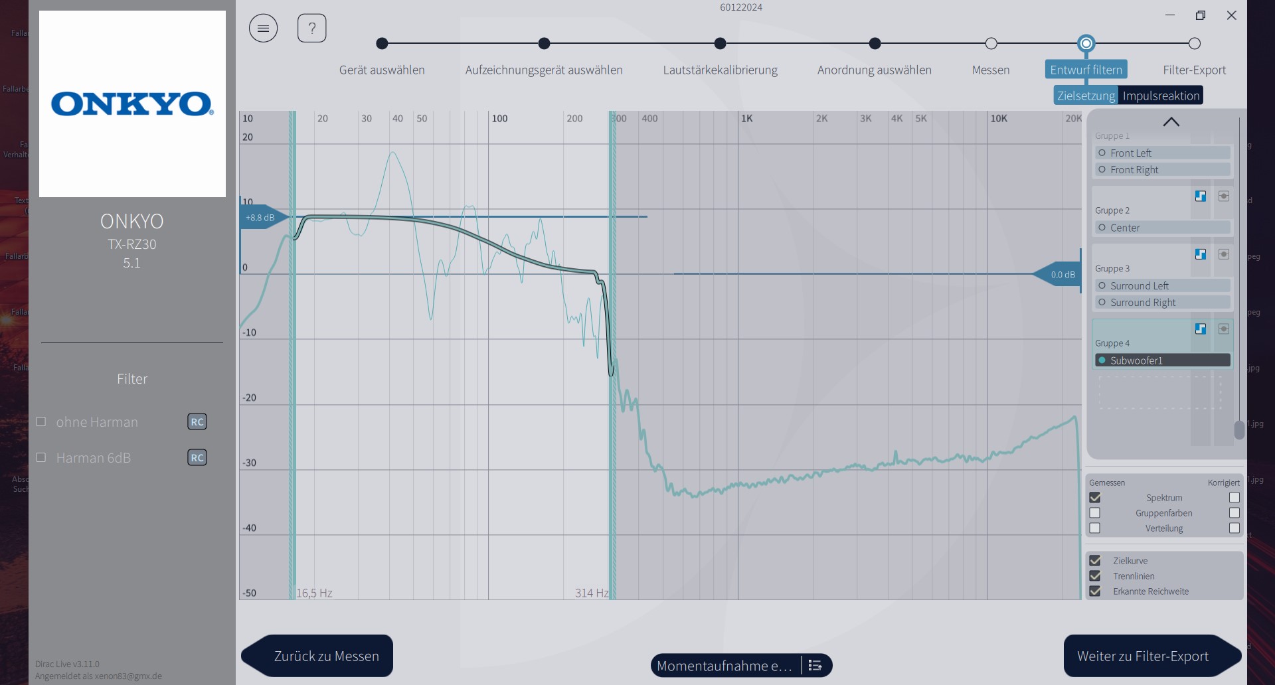Image resolution: width=1275 pixels, height=685 pixels.
Task: Switch to Impulsreaktion tab
Action: click(1161, 96)
